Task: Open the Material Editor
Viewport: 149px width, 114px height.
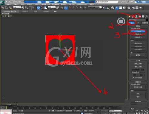Action: 129,8
